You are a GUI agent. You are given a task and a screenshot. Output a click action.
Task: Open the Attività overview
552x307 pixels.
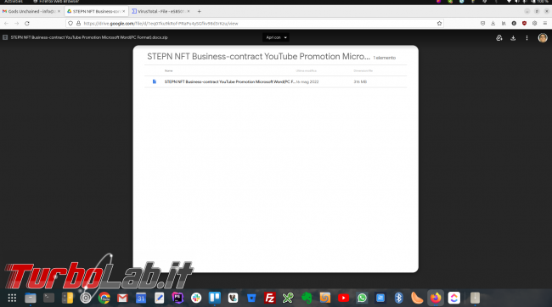click(x=13, y=2)
